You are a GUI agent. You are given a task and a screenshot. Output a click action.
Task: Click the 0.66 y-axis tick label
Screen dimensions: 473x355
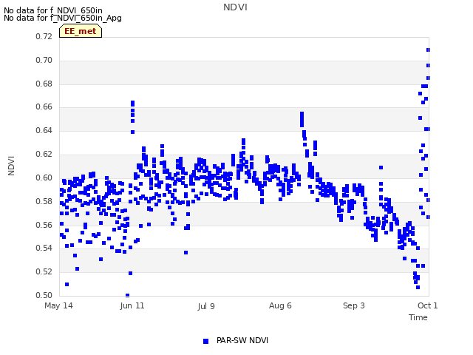pos(44,106)
